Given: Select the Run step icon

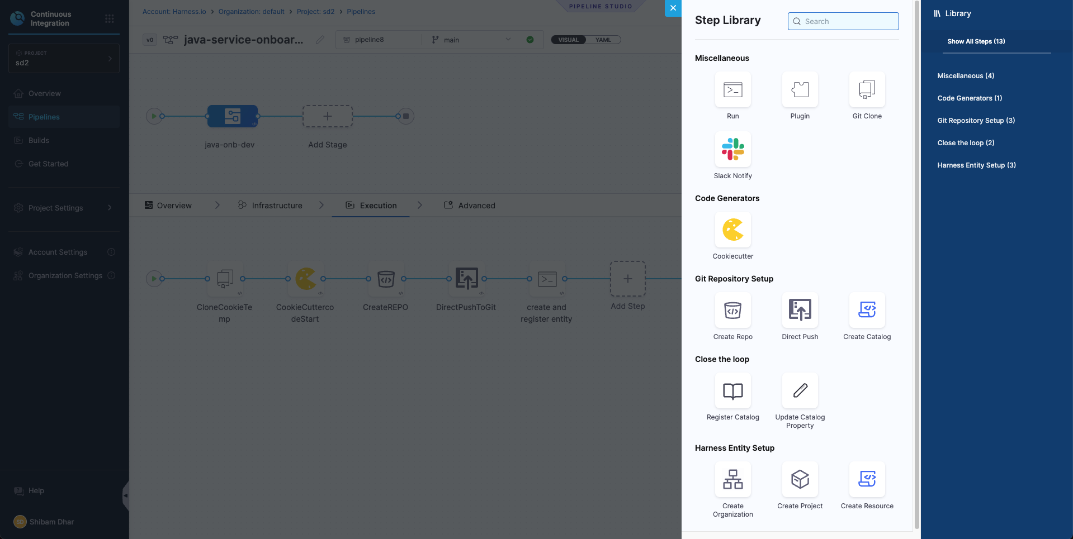Looking at the screenshot, I should click(732, 90).
